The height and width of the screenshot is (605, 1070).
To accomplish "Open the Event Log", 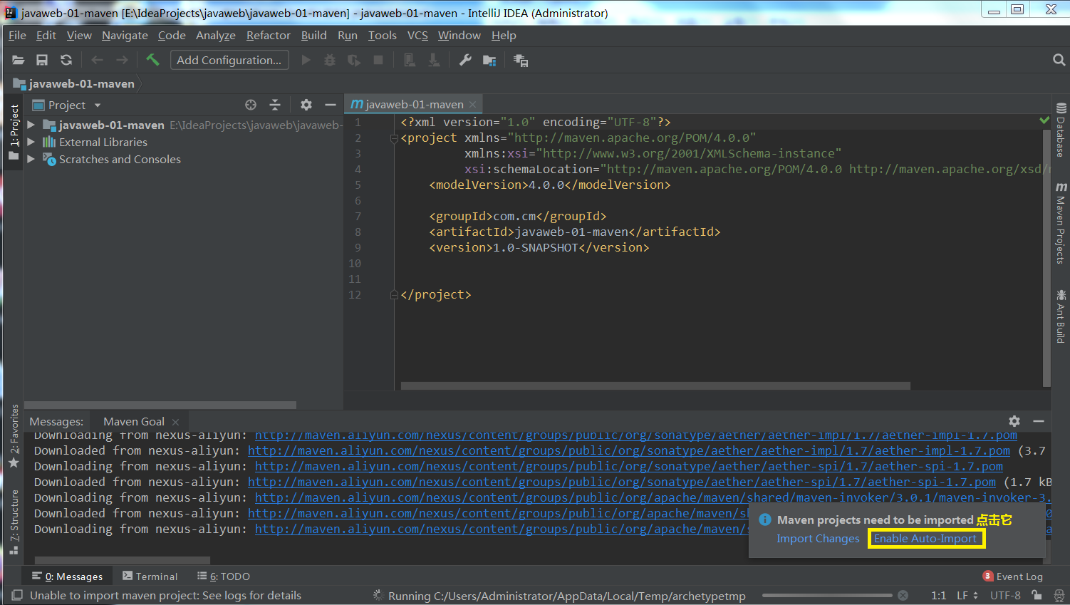I will (1012, 576).
